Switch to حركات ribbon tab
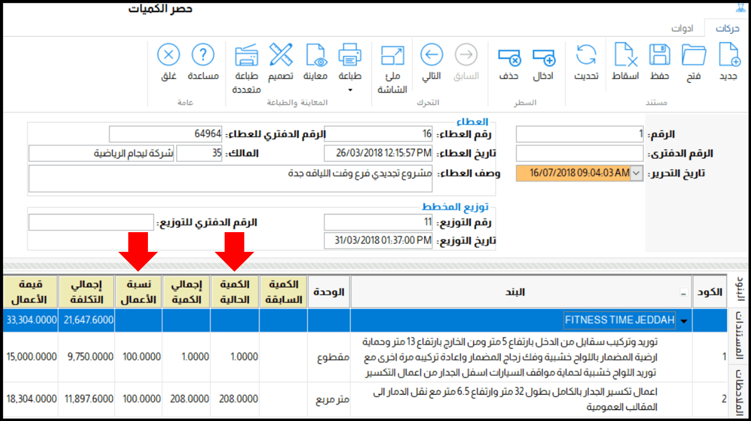 pyautogui.click(x=728, y=28)
